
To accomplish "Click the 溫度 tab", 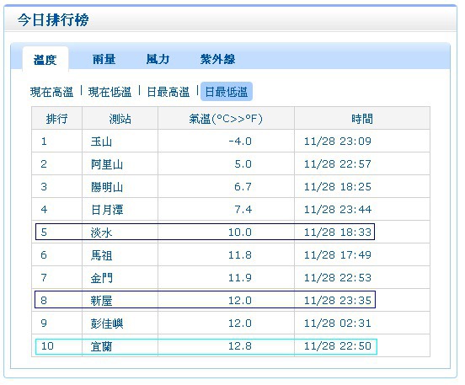I will click(x=45, y=60).
